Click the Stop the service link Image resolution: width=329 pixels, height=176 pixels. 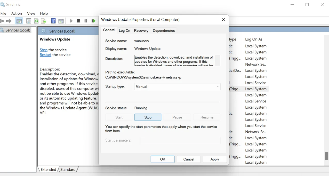[44, 50]
